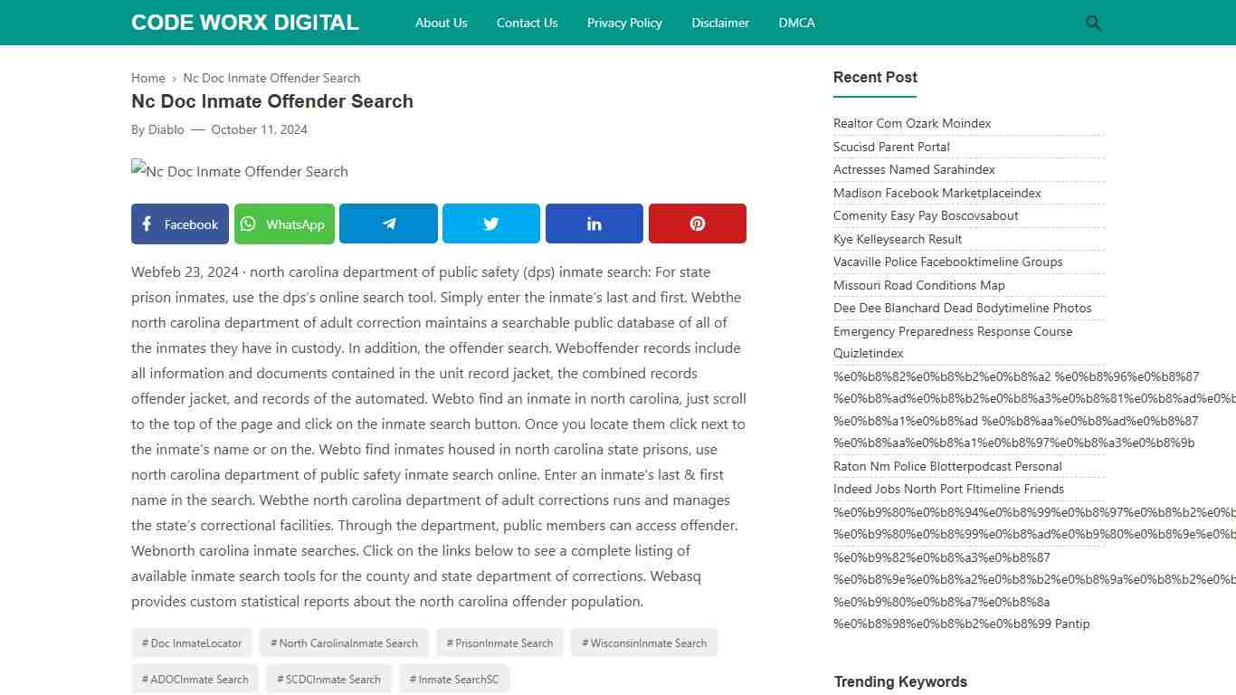
Task: Open the DMCA page
Action: click(x=796, y=23)
